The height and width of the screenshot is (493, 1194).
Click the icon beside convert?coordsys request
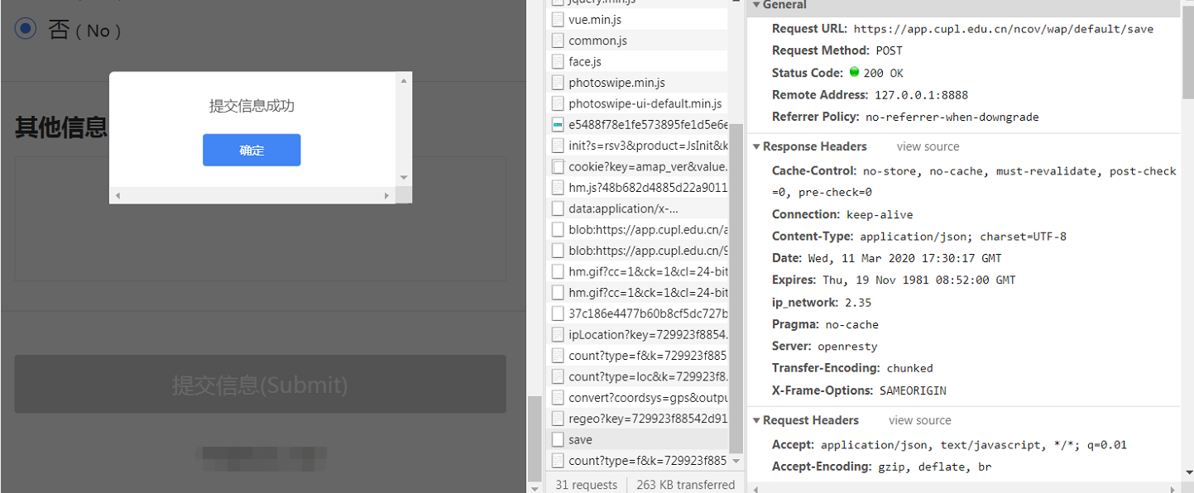coord(559,398)
